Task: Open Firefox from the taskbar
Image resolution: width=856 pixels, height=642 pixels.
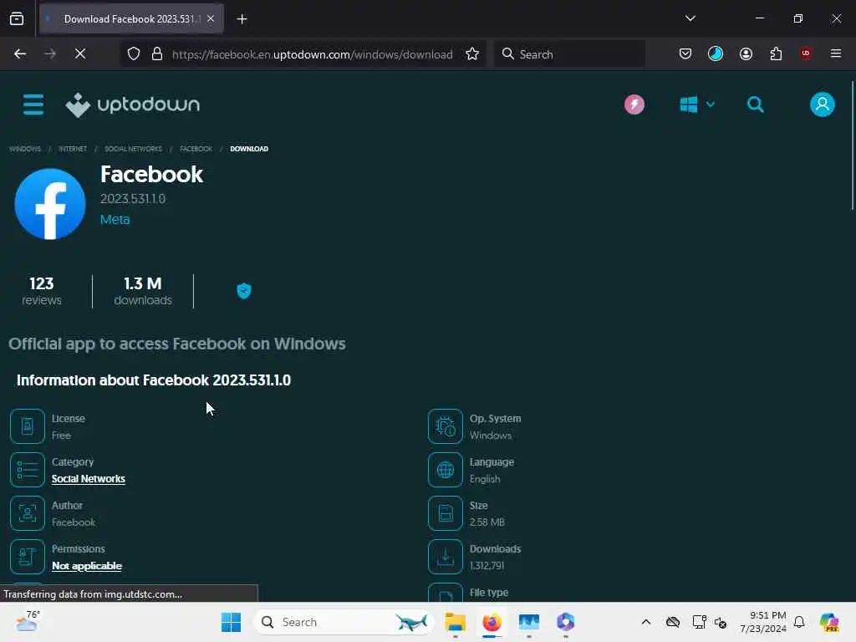Action: click(492, 622)
